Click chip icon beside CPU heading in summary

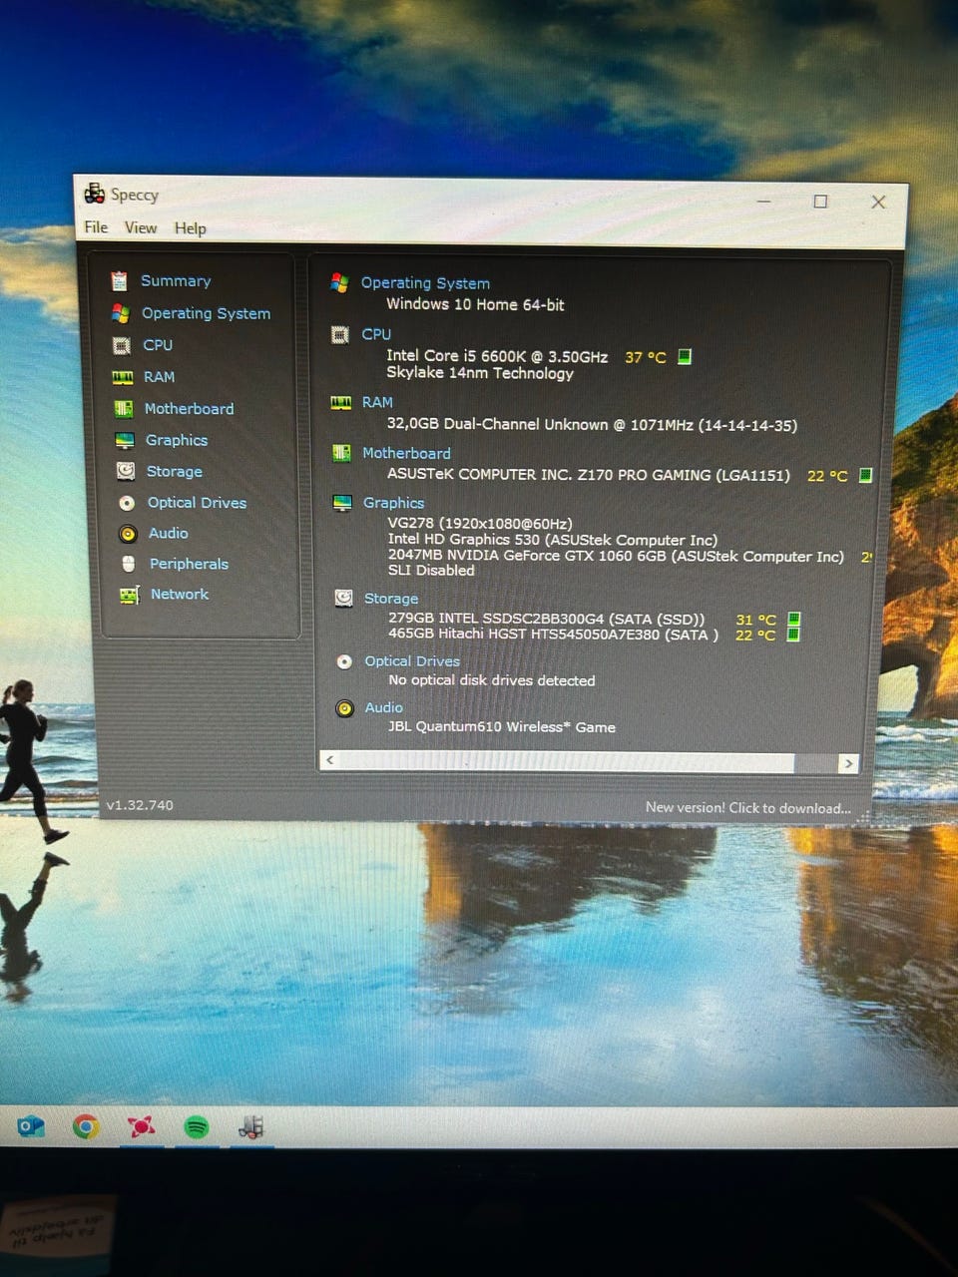click(340, 335)
